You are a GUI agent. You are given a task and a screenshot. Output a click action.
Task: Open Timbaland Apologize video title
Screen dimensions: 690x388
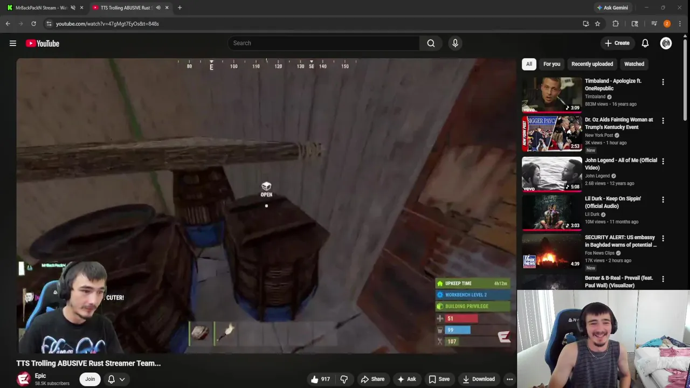[x=613, y=85]
